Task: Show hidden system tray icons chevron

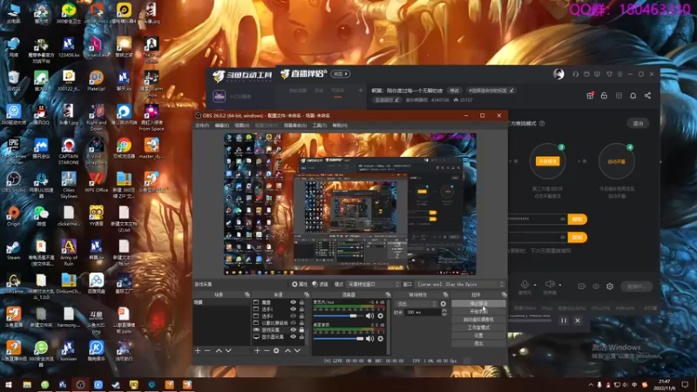Action: point(591,385)
